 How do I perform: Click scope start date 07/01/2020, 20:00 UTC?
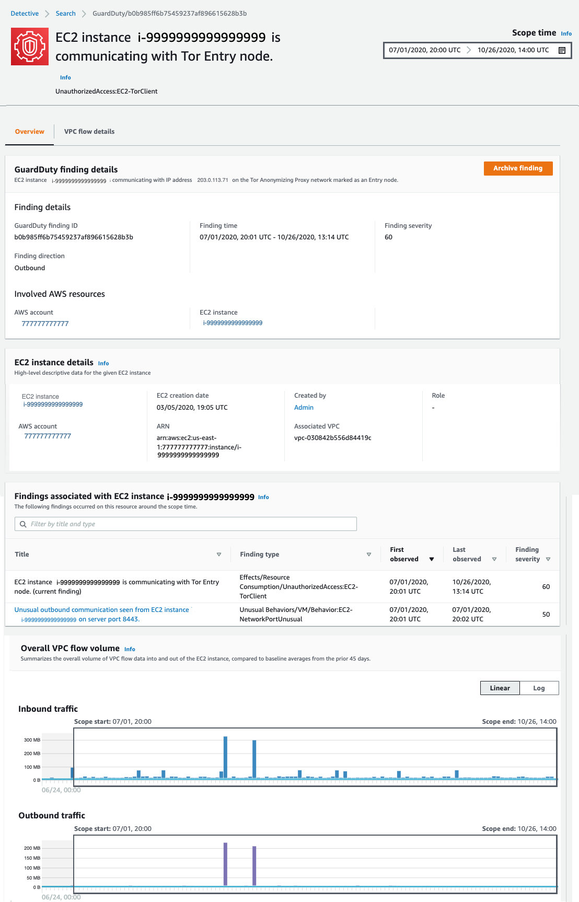coord(425,50)
